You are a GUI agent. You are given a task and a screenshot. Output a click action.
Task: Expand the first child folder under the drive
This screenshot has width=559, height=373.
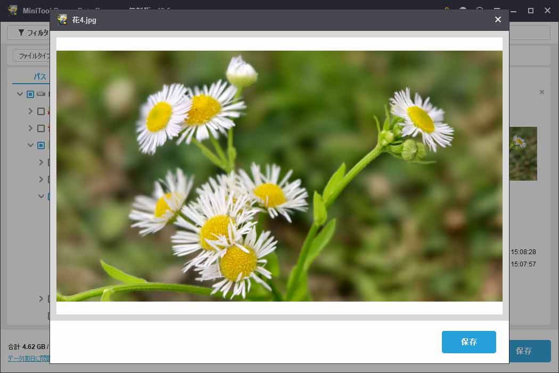point(31,111)
